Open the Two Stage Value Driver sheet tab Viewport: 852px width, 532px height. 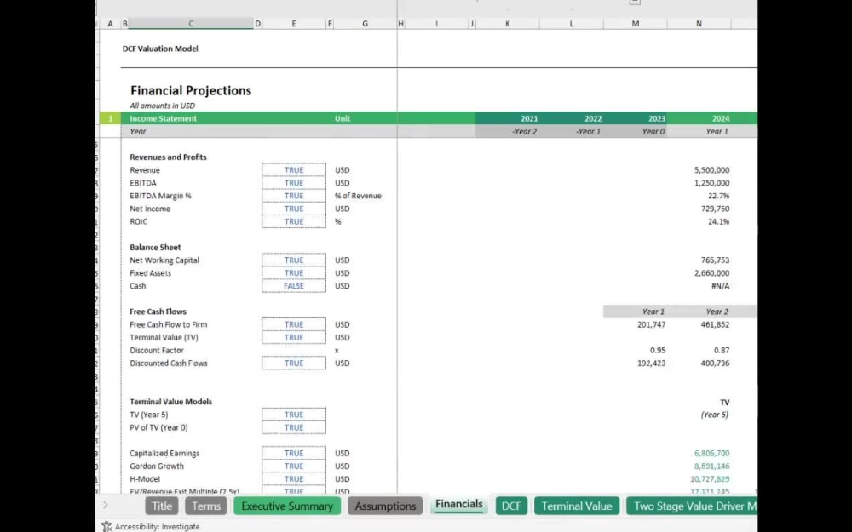pyautogui.click(x=692, y=506)
